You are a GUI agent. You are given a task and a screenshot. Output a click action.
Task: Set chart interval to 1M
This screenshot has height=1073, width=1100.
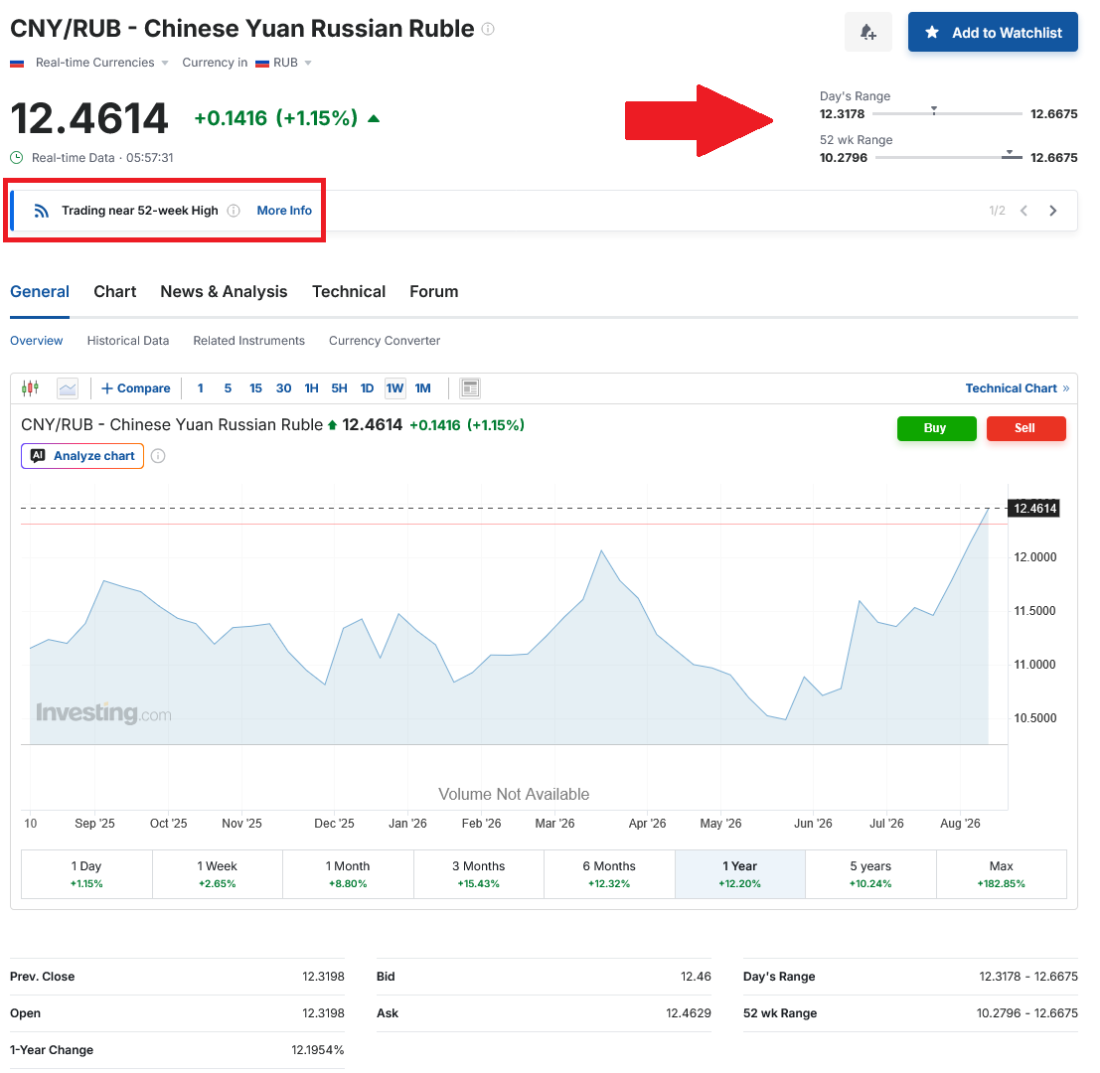(x=422, y=387)
